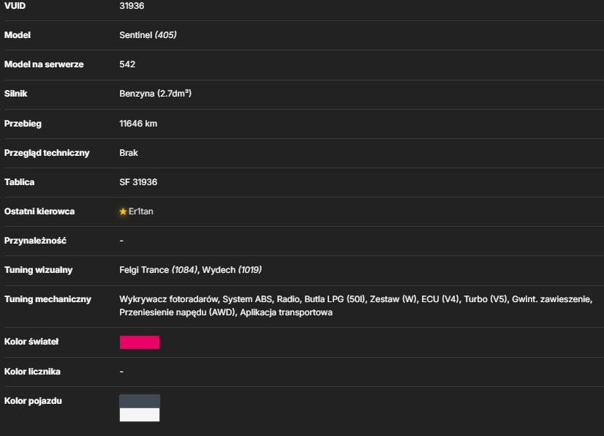
Task: Click the Przynależność row label
Action: [x=35, y=241]
